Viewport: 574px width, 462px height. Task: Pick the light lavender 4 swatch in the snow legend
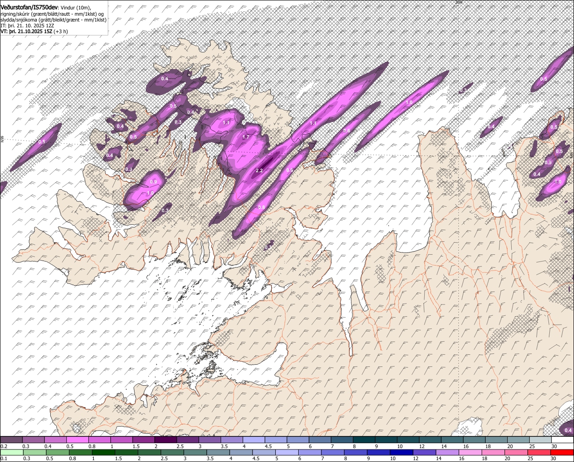click(x=254, y=440)
